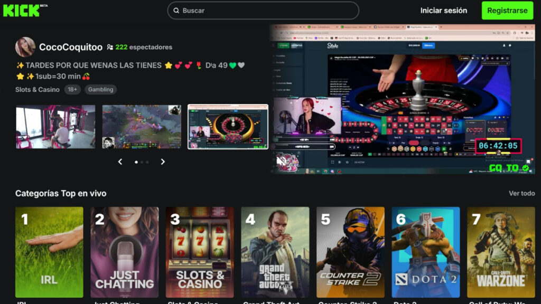This screenshot has height=304, width=541.
Task: Open the Grand Theft Auto V card
Action: pyautogui.click(x=275, y=252)
